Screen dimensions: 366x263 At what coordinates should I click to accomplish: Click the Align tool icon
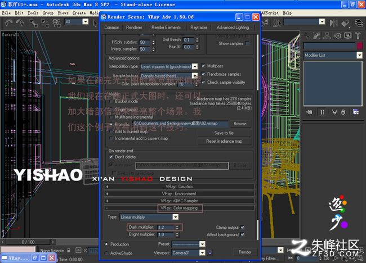tap(345, 23)
